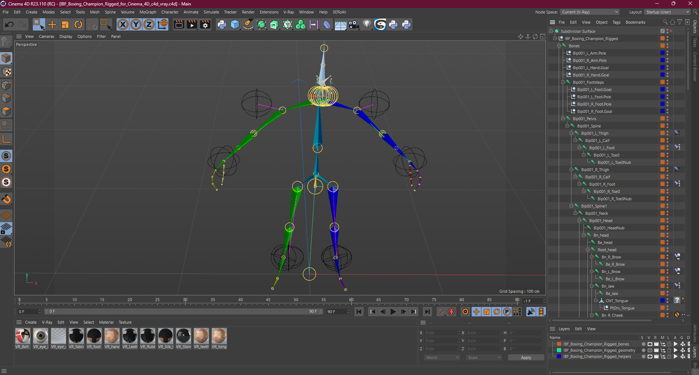Open Scale mode dropdown

(484, 358)
